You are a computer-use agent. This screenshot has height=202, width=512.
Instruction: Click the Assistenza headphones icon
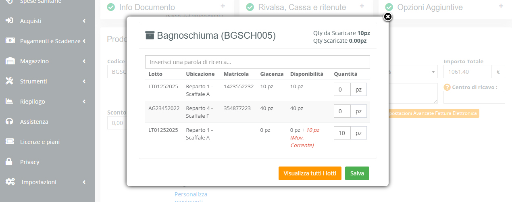(10, 121)
